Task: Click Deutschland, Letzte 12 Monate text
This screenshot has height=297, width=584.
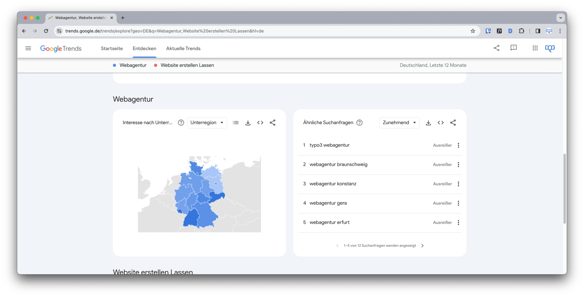Action: tap(433, 65)
